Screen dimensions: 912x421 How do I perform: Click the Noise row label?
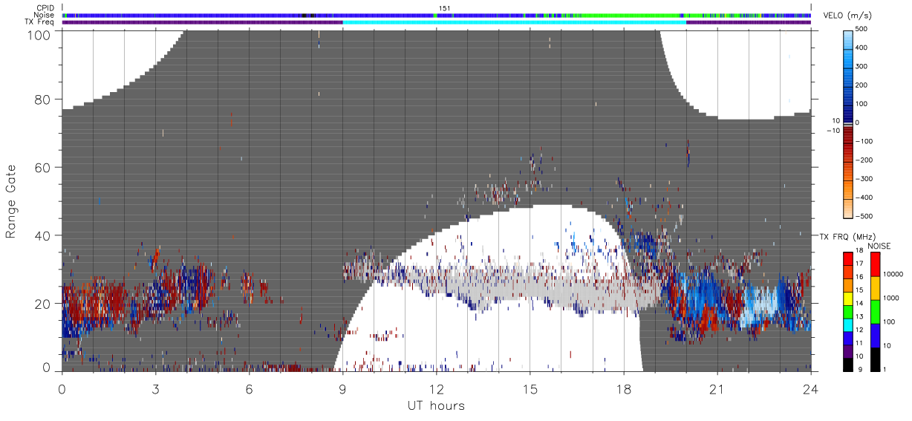(44, 15)
